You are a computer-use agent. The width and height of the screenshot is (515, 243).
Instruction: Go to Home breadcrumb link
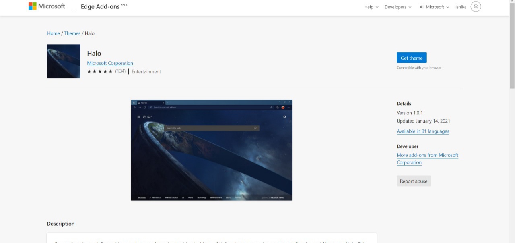[x=54, y=33]
